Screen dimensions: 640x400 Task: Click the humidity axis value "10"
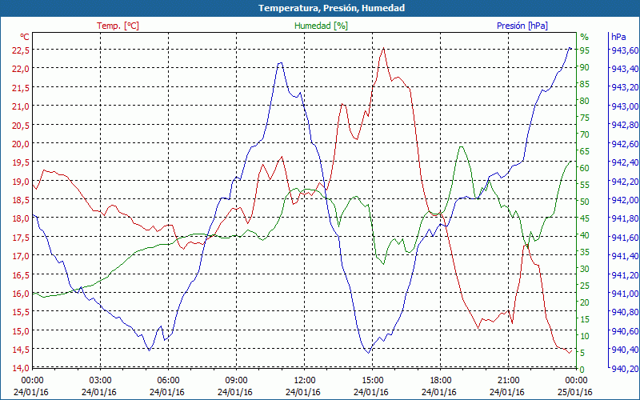pos(585,336)
